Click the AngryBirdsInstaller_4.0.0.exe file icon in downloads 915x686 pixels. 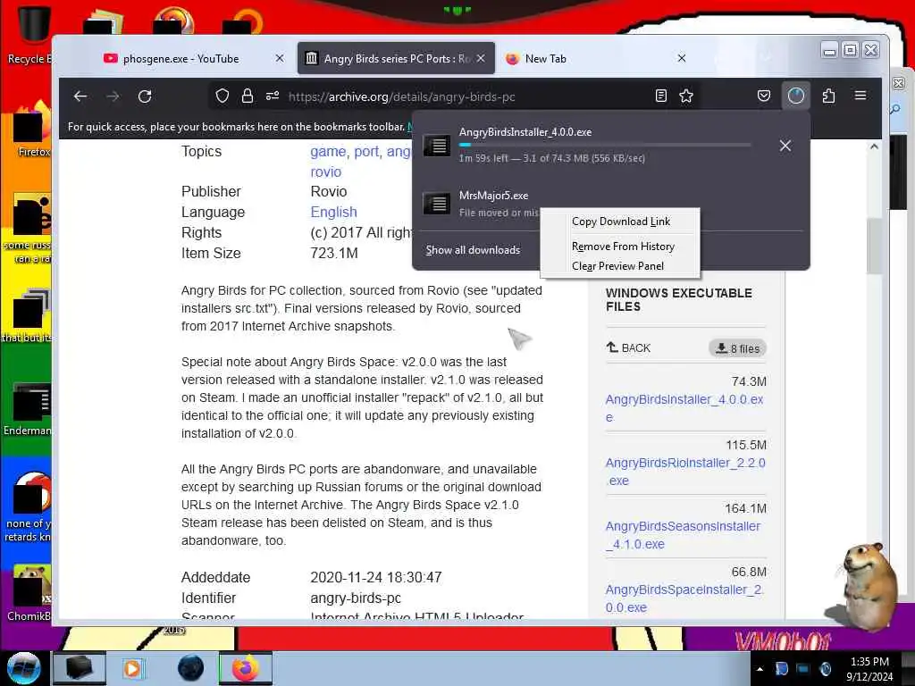point(436,146)
